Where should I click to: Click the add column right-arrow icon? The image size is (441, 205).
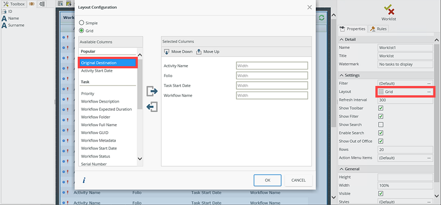[x=152, y=91]
